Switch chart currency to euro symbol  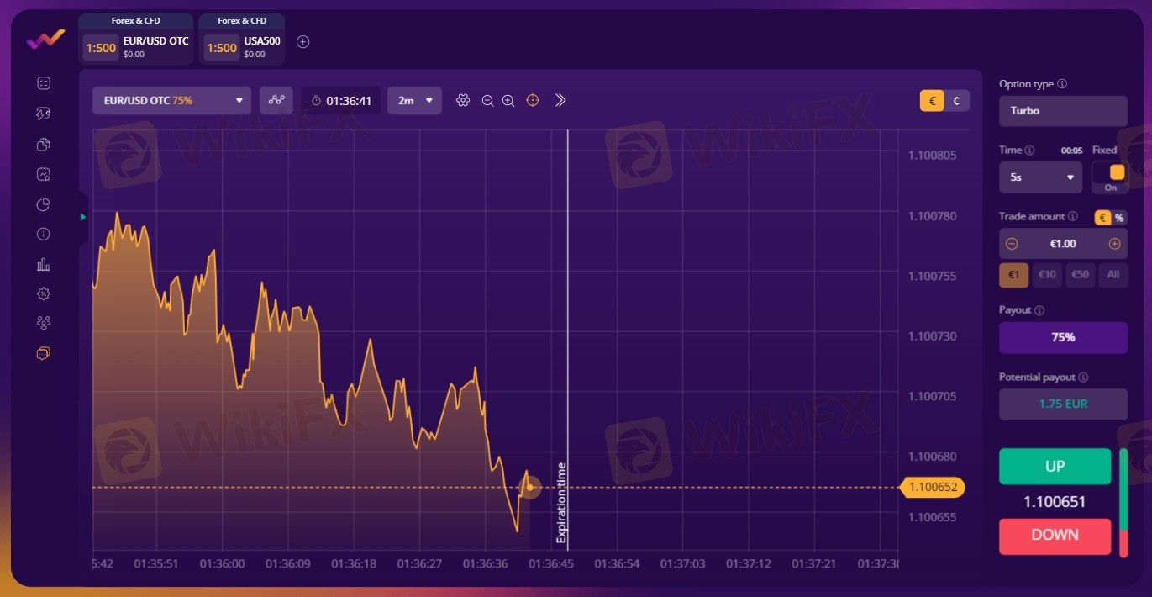click(x=931, y=101)
